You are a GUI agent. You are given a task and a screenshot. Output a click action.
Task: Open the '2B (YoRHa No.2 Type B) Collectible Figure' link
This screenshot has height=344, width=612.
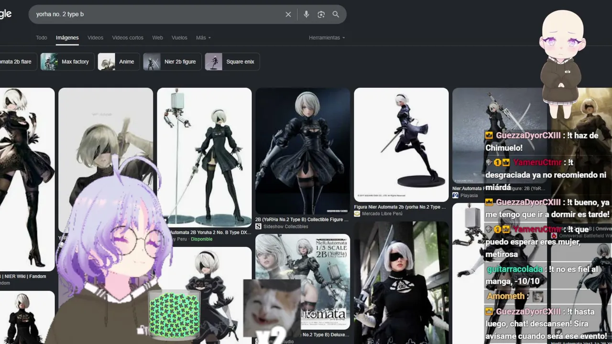pos(302,220)
